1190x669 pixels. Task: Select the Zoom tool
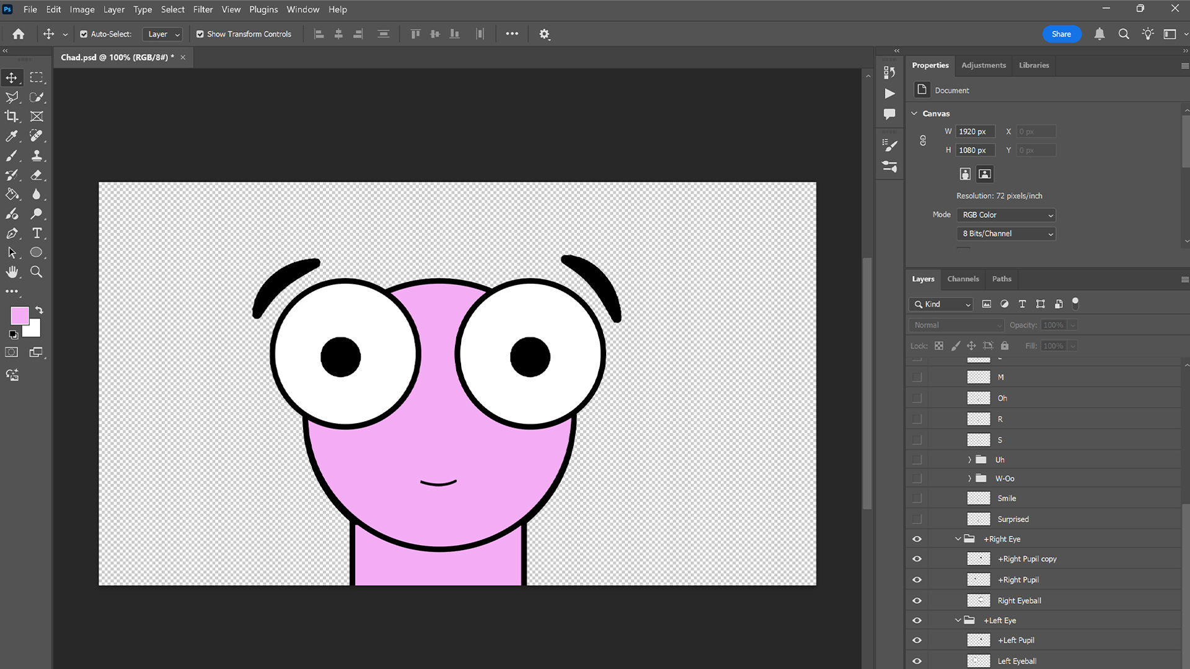[x=37, y=272]
